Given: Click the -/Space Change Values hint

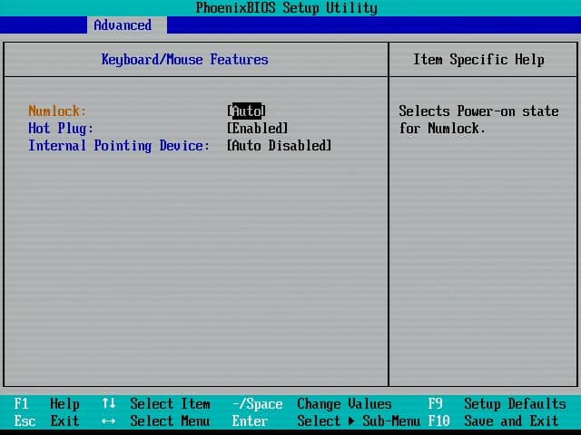Looking at the screenshot, I should [312, 403].
